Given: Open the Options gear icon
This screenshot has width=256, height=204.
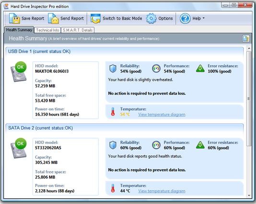Looking at the screenshot, I should (151, 18).
